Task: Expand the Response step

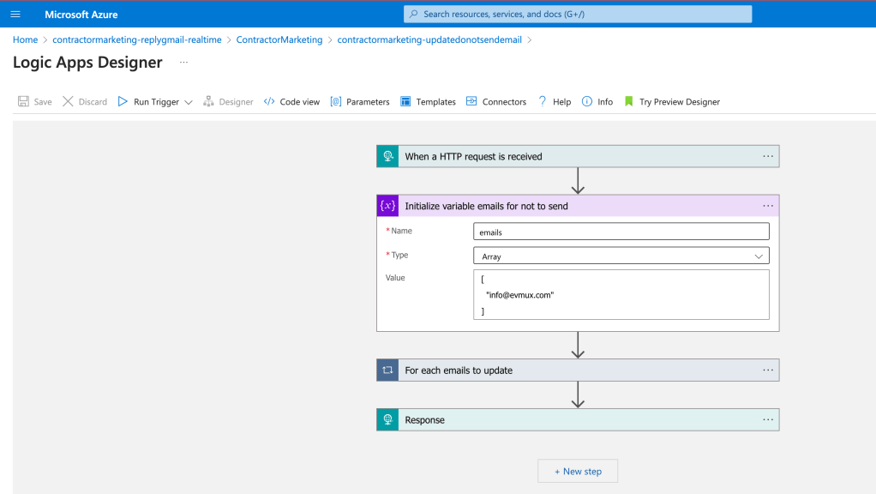Action: coord(578,419)
